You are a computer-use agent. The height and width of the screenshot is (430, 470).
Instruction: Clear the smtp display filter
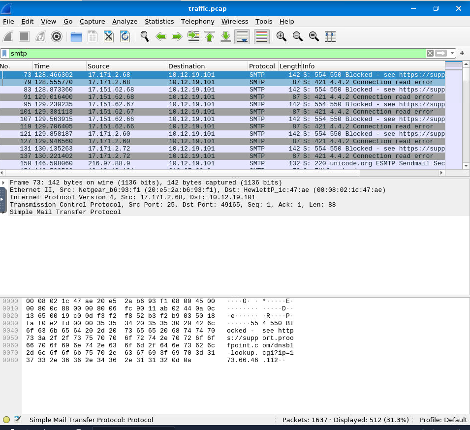(430, 53)
